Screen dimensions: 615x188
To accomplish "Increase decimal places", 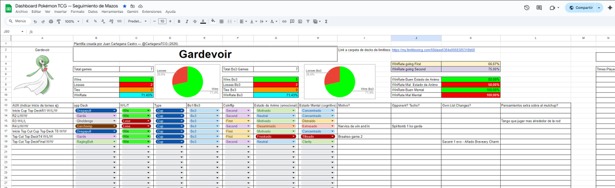I will [x=111, y=22].
